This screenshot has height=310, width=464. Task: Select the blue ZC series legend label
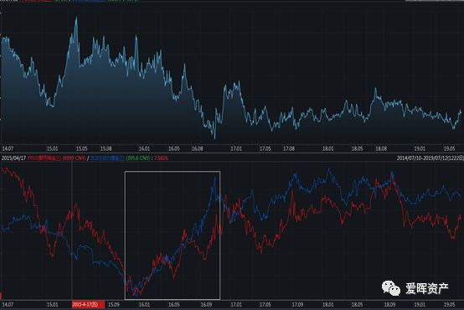point(107,158)
